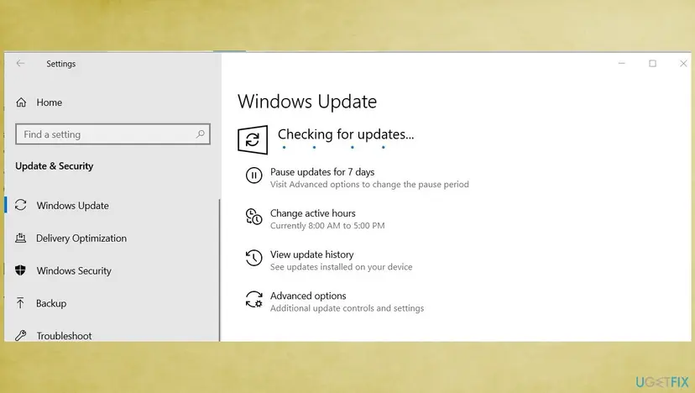The image size is (695, 393).
Task: Open View update history
Action: click(x=311, y=254)
